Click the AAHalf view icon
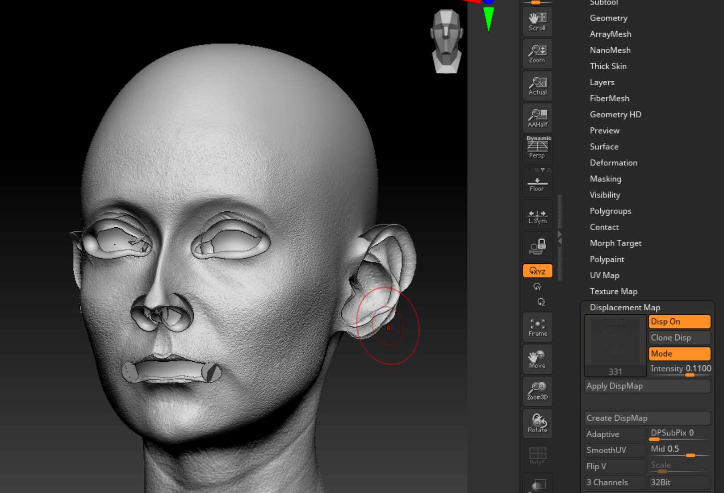The width and height of the screenshot is (724, 493). (537, 118)
